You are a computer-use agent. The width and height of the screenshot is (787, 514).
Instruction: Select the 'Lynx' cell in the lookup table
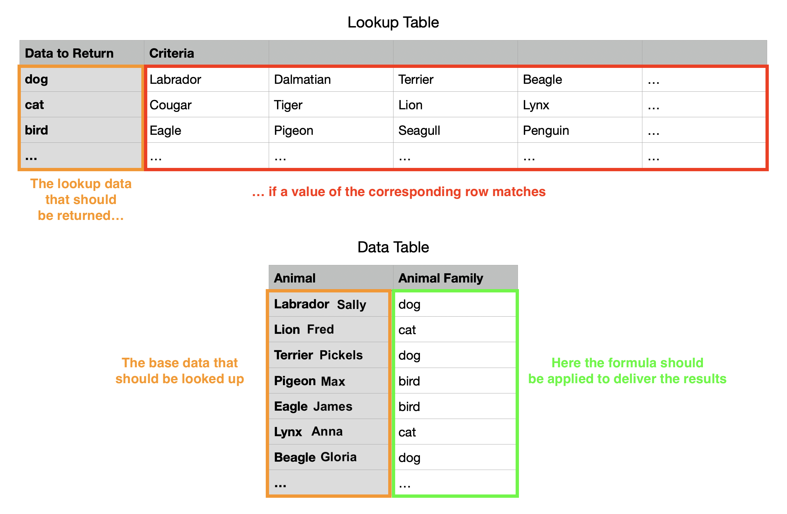(x=580, y=105)
